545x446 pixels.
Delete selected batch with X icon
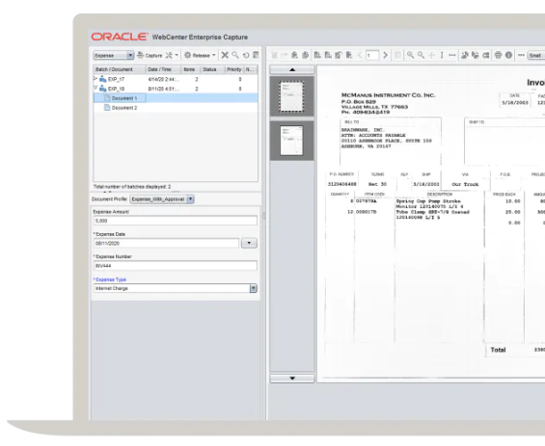[225, 55]
